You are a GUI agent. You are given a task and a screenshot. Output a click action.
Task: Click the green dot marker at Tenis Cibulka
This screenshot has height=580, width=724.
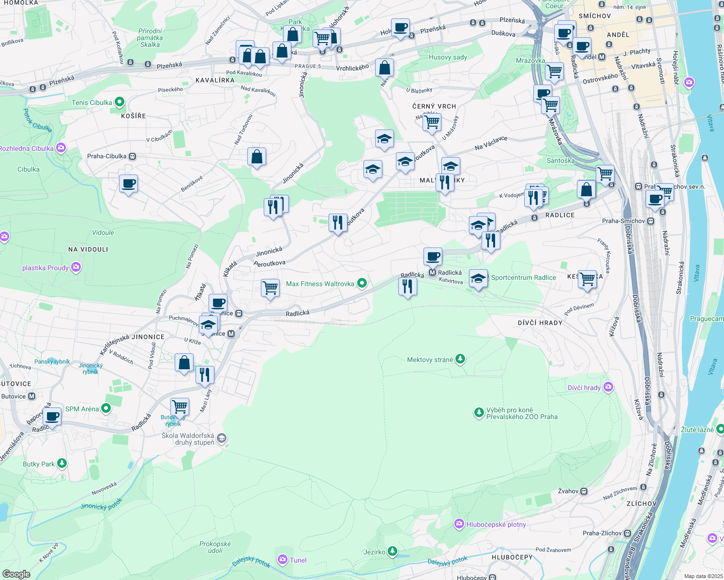click(119, 102)
